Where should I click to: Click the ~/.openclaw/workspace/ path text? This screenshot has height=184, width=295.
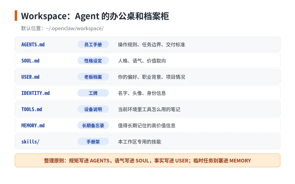tap(75, 28)
